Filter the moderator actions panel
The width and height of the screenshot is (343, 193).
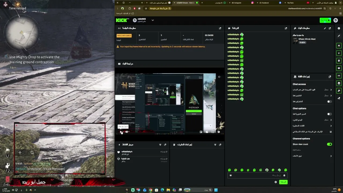point(215,145)
